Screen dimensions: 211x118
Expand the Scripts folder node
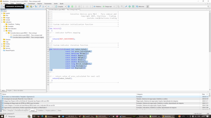2,46
